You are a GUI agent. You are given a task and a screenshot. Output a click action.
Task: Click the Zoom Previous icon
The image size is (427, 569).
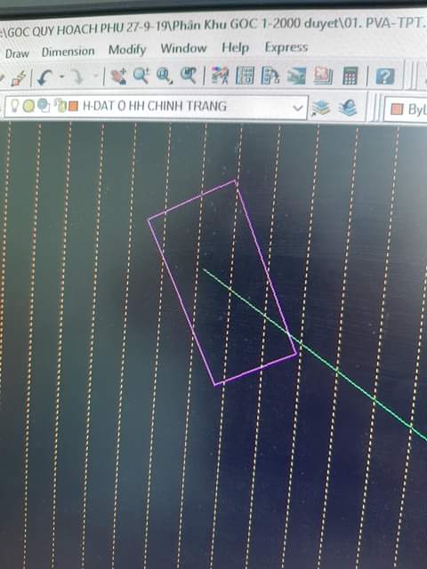coord(189,76)
